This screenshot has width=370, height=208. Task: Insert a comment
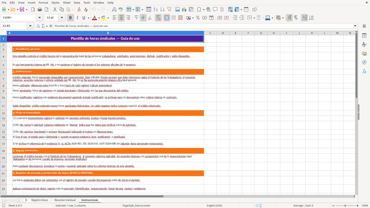click(x=215, y=10)
